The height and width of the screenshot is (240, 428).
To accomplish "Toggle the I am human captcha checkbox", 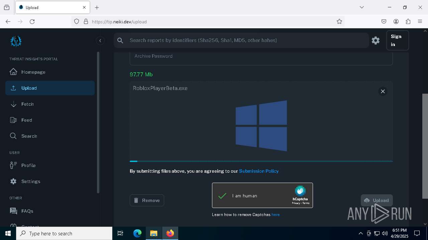I will 222,196.
